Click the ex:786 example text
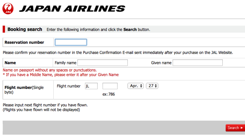This screenshot has width=245, height=137. 109,94
